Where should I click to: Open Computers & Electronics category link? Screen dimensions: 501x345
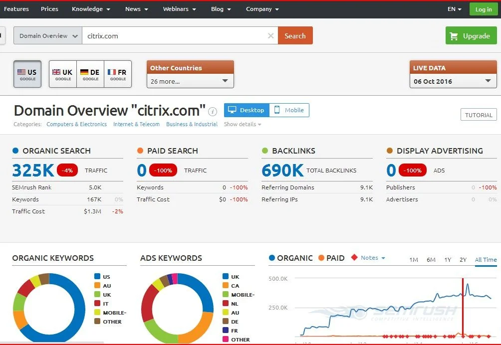tap(77, 124)
